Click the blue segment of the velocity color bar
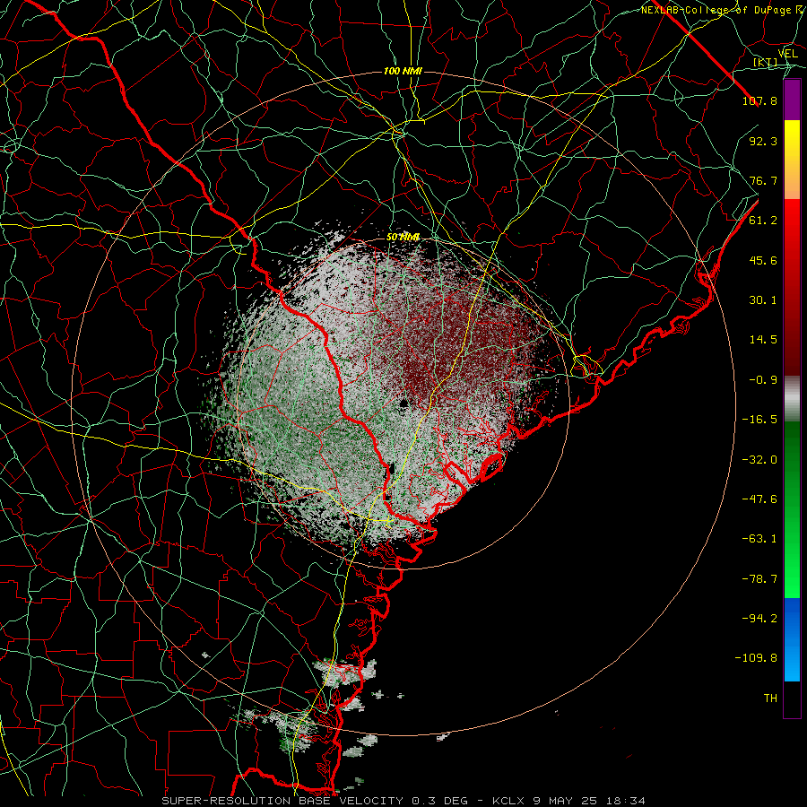Screen dimensions: 807x807 792,639
